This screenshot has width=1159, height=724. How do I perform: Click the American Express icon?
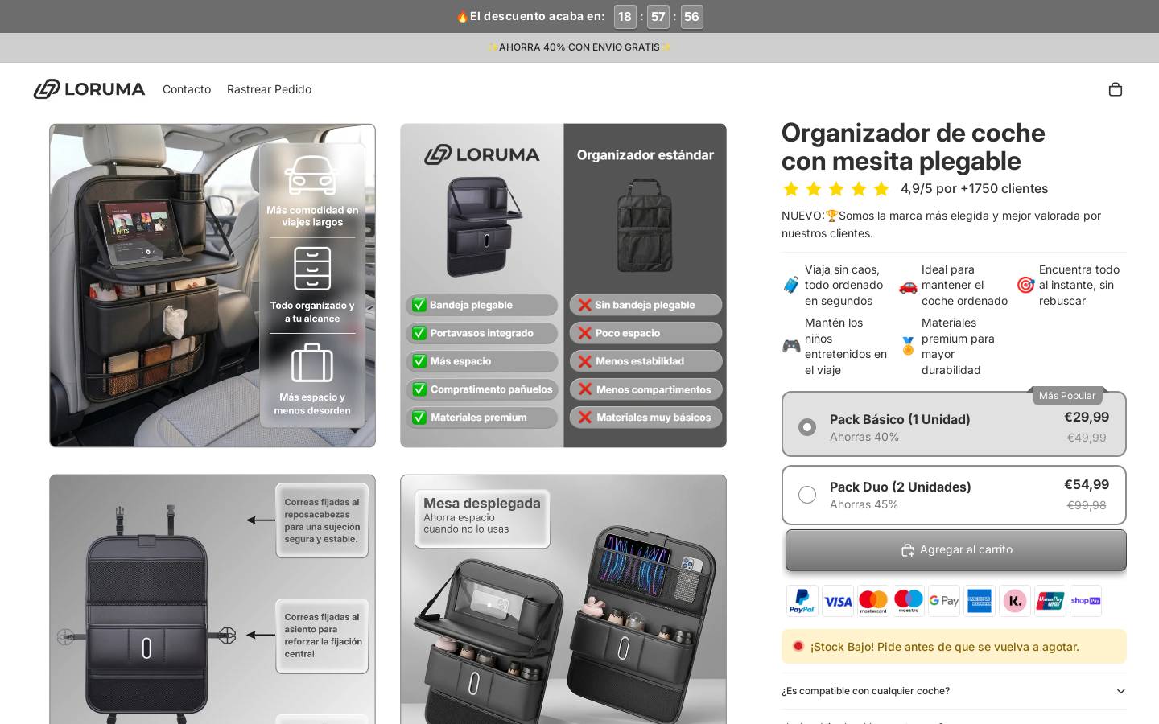[980, 601]
